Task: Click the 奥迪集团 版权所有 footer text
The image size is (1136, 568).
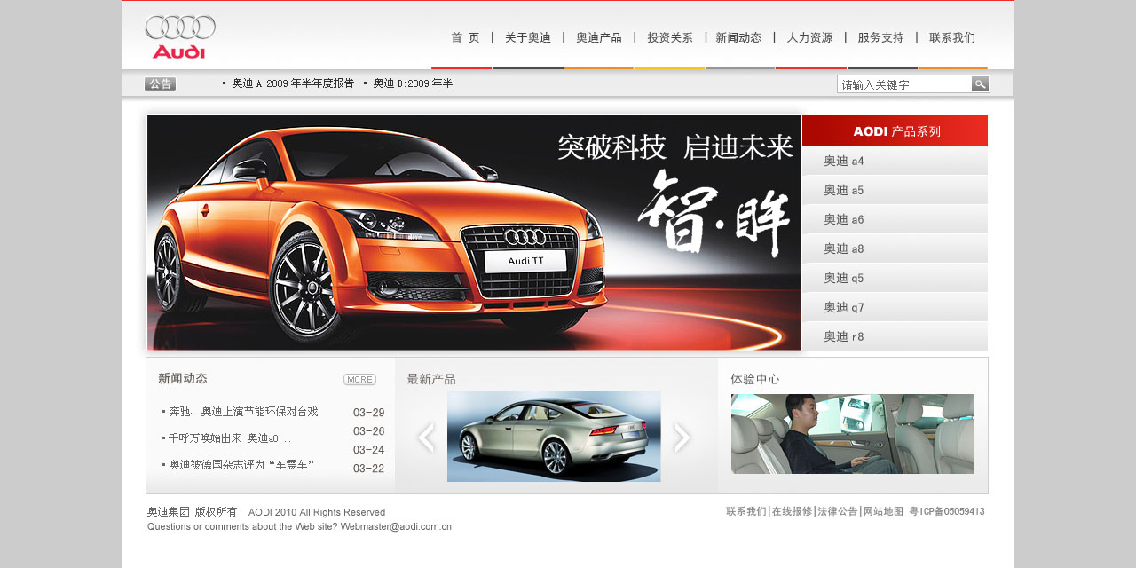Action: click(x=193, y=512)
